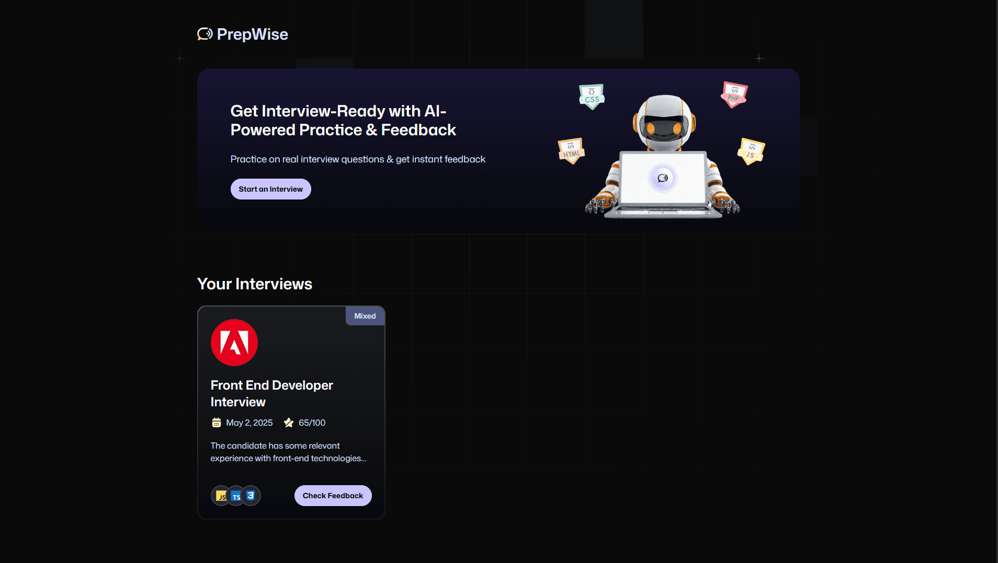
Task: Click the PHP badge near the robot
Action: (734, 95)
